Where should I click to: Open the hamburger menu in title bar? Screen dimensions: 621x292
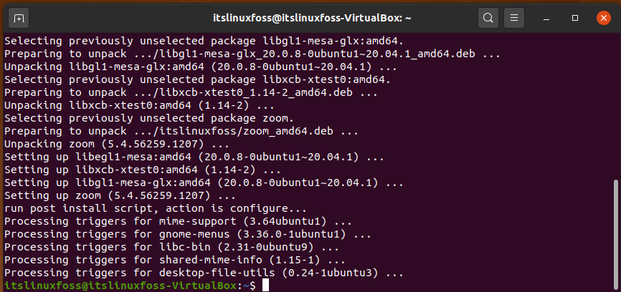tap(514, 18)
